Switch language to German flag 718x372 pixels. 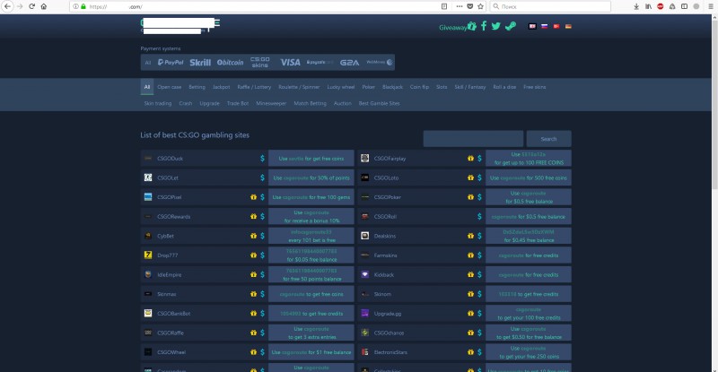point(568,26)
